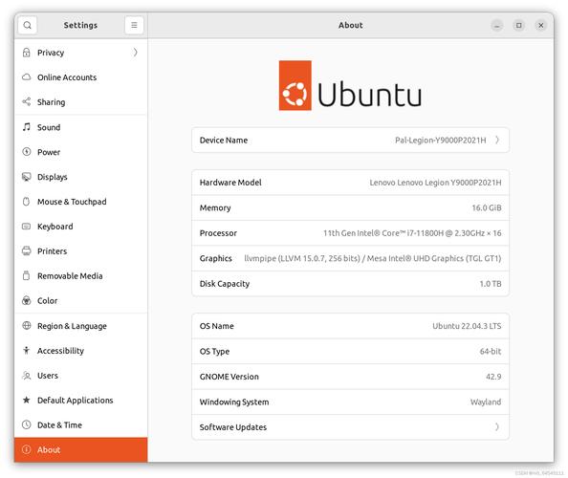Click the Windowing System label
Viewport: 568px width, 478px height.
click(x=234, y=402)
